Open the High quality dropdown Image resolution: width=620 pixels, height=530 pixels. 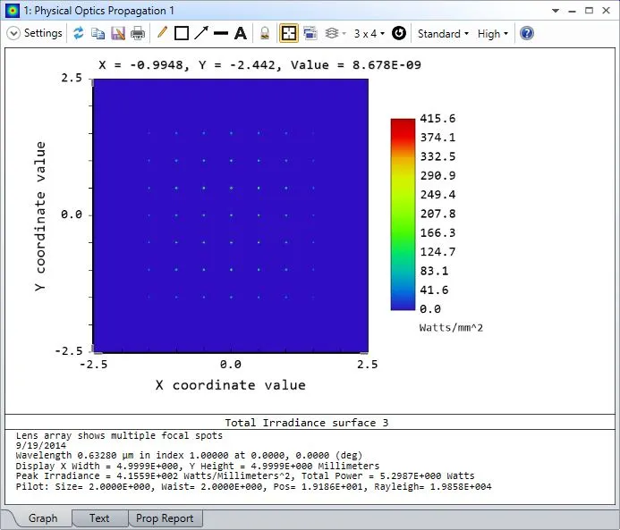[x=492, y=33]
